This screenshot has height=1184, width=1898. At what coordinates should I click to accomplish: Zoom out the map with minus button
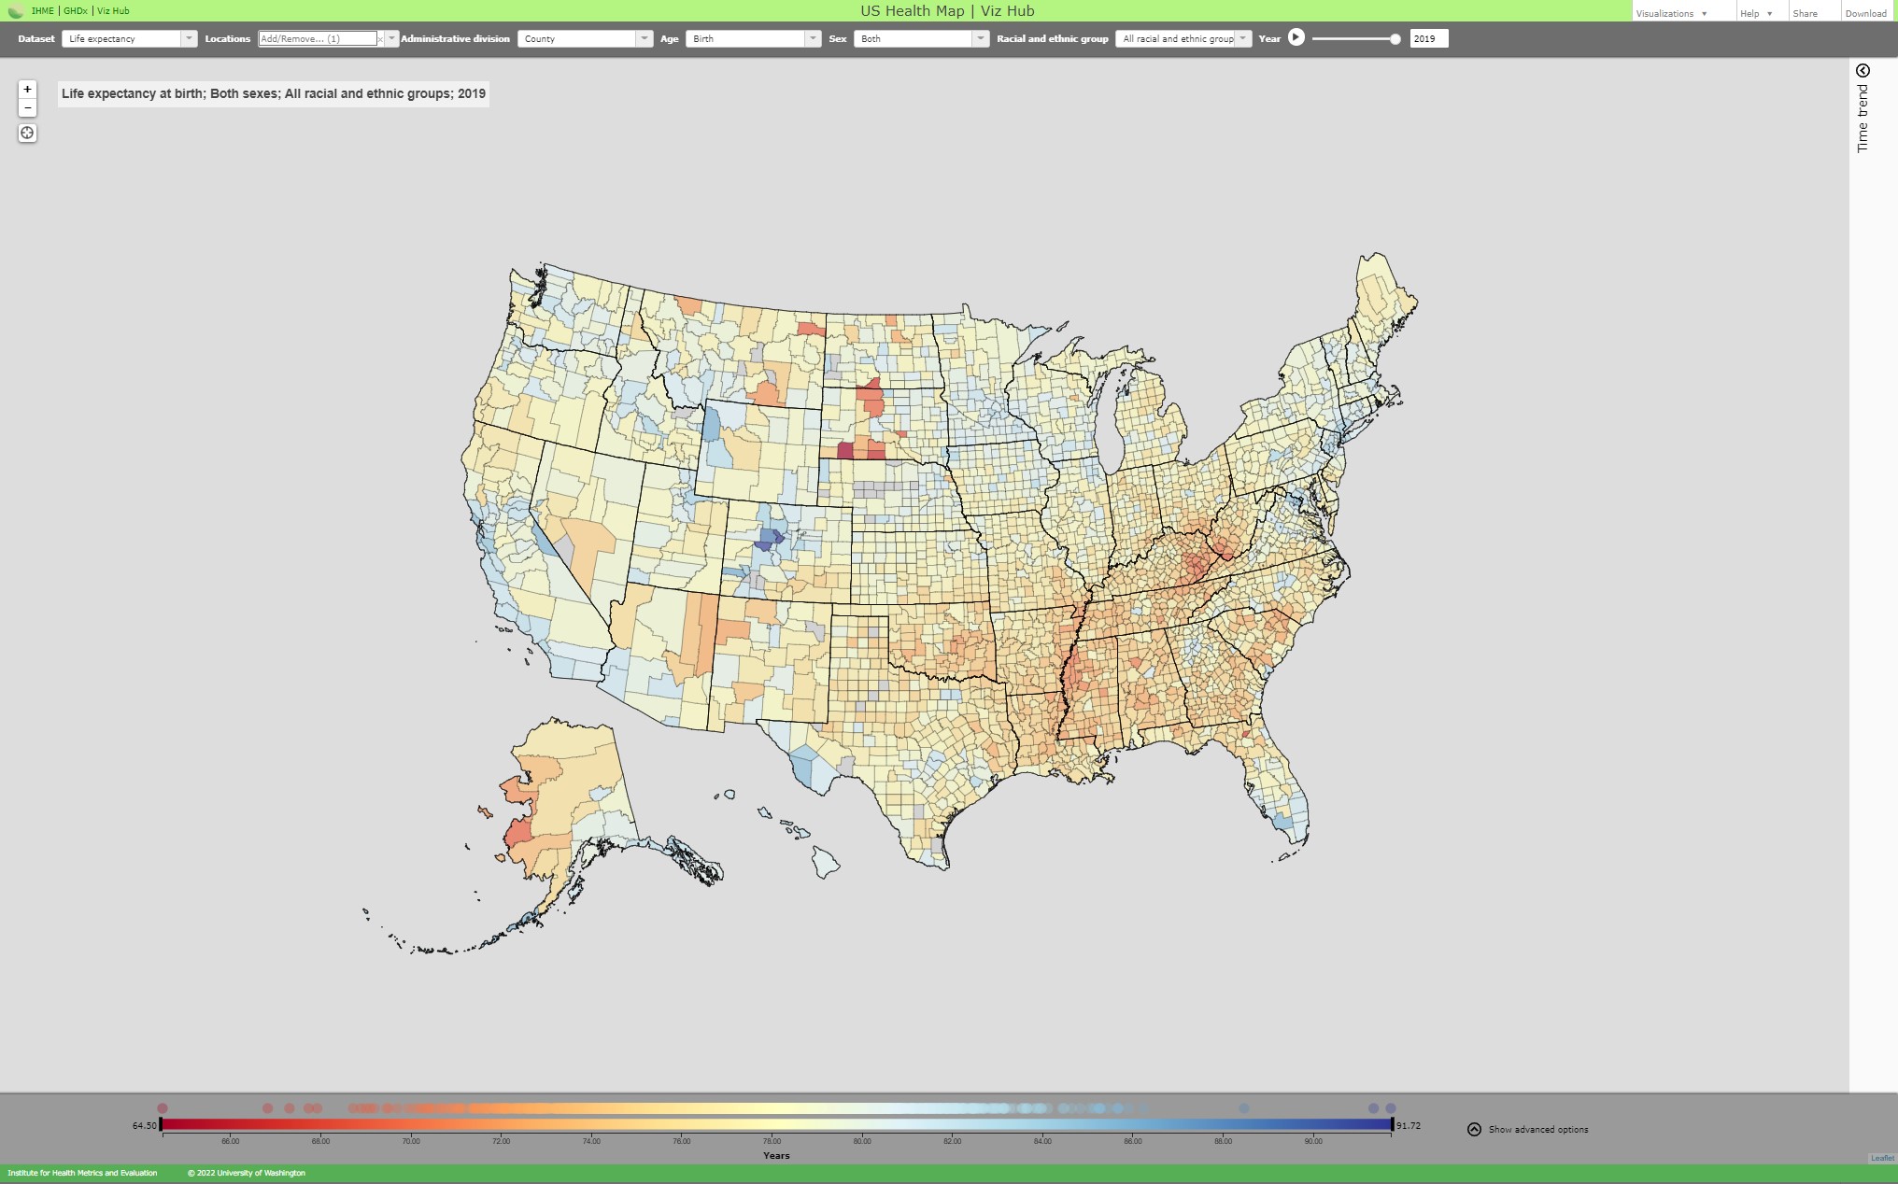click(27, 108)
